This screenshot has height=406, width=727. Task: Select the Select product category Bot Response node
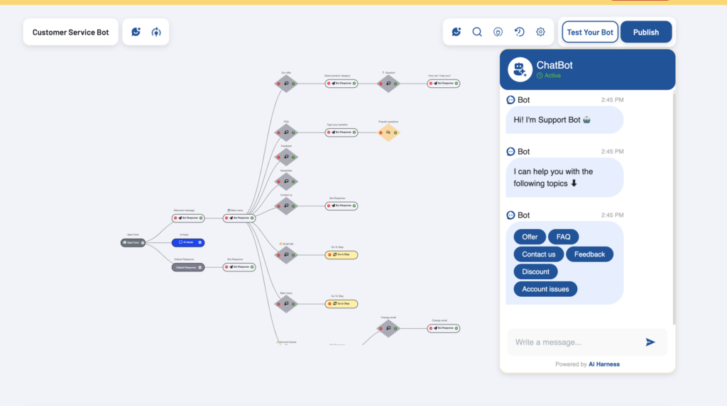point(341,84)
